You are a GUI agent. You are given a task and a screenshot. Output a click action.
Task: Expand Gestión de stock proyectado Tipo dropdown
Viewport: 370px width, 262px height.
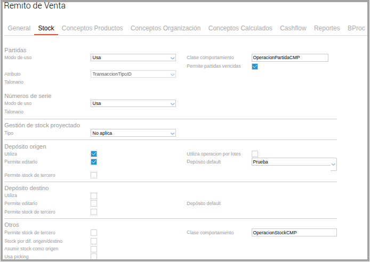click(x=133, y=133)
